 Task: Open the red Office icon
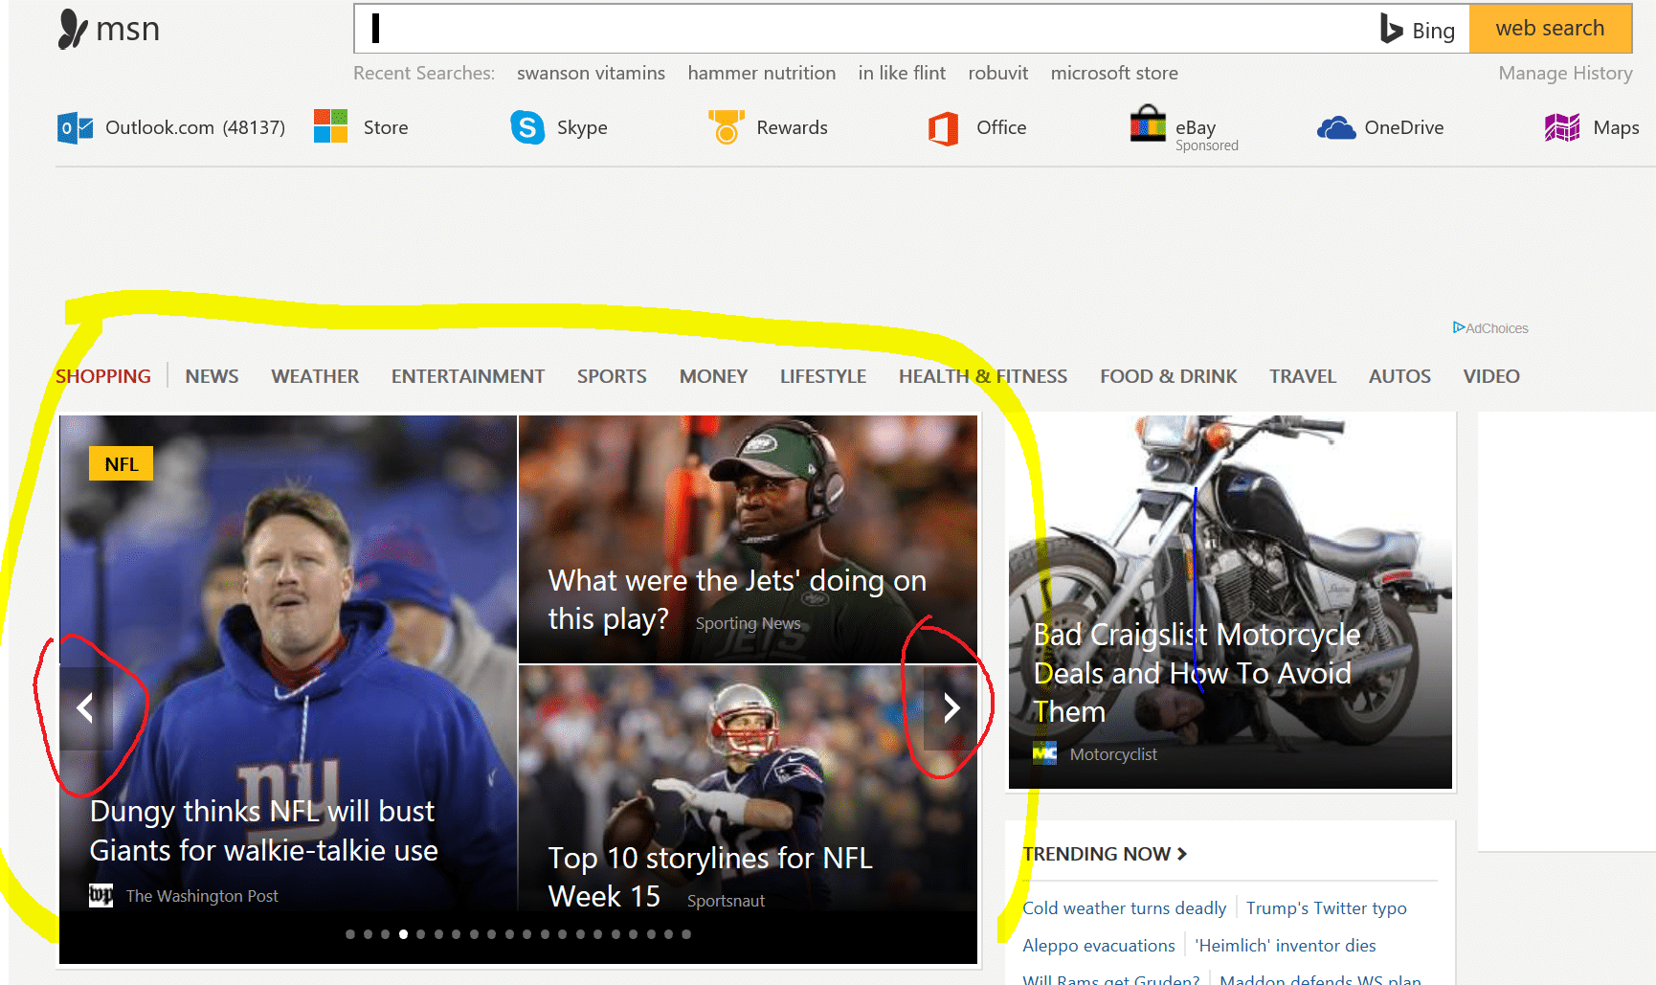pos(944,127)
